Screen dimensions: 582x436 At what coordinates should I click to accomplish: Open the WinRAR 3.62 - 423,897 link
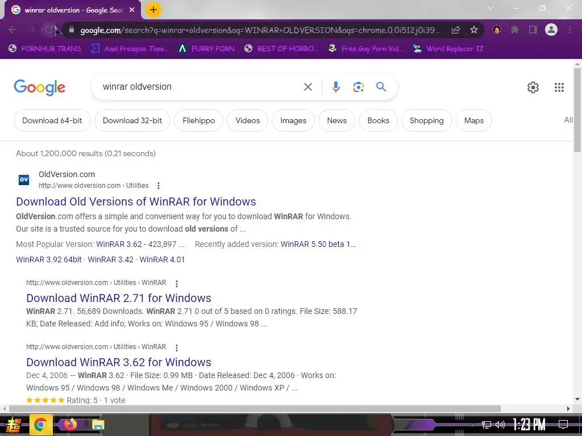140,244
